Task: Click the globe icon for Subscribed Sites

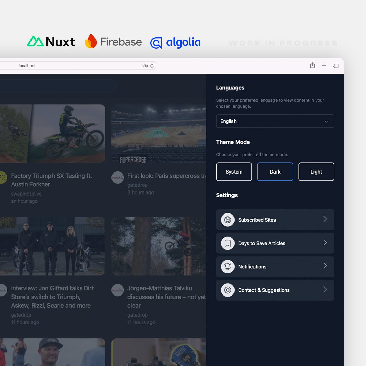Action: point(228,220)
